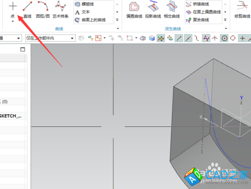
Task: Choose 文本 (Text) curve command
Action: click(82, 12)
